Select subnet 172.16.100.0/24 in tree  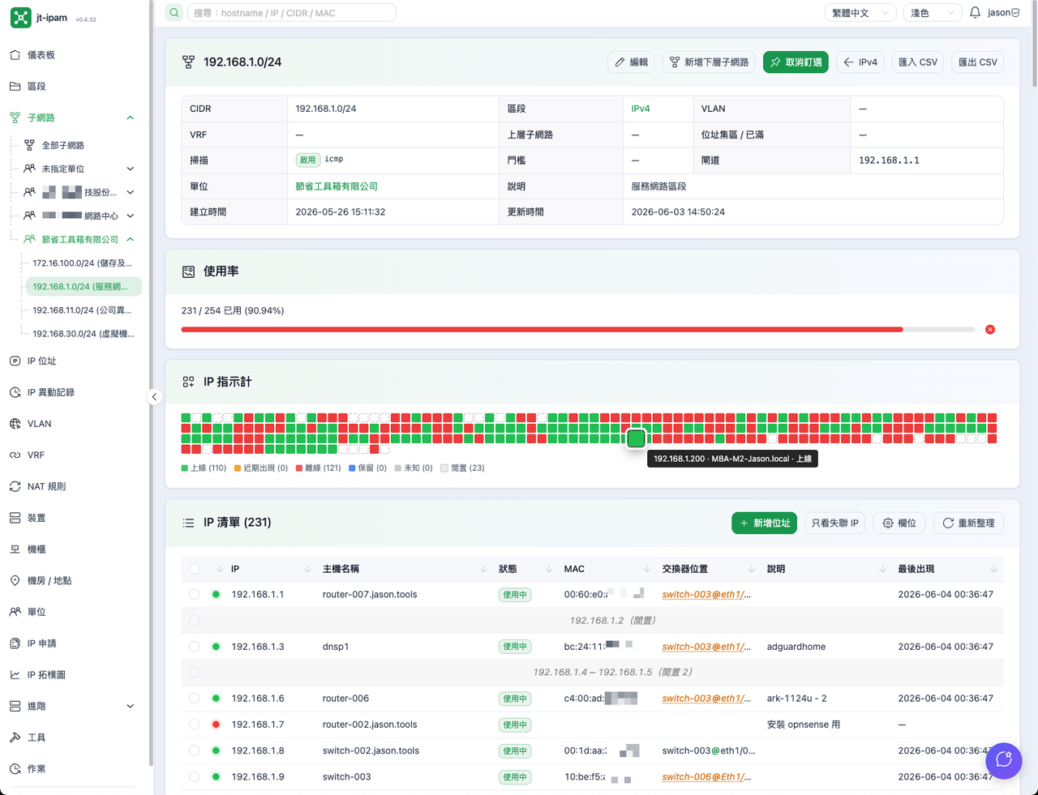82,263
